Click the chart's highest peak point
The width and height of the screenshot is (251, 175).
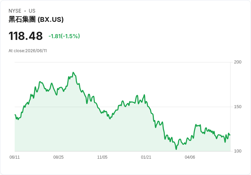pos(73,72)
